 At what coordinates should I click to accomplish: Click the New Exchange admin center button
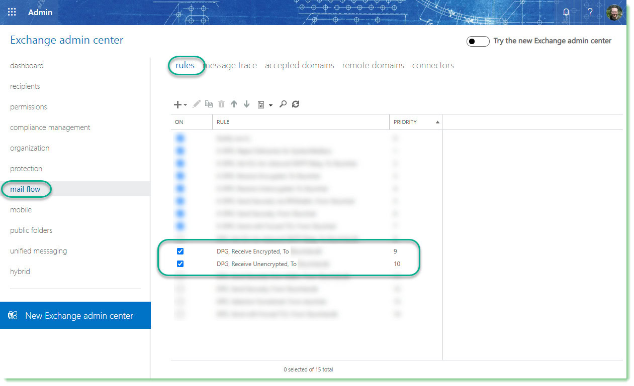[75, 315]
